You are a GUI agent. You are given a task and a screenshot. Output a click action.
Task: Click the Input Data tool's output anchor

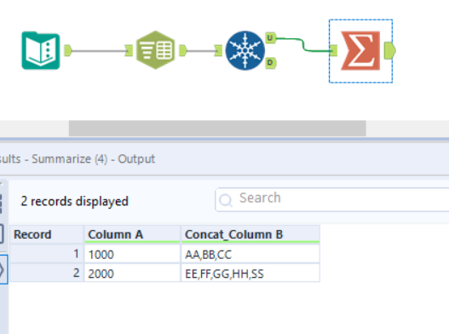click(x=67, y=50)
